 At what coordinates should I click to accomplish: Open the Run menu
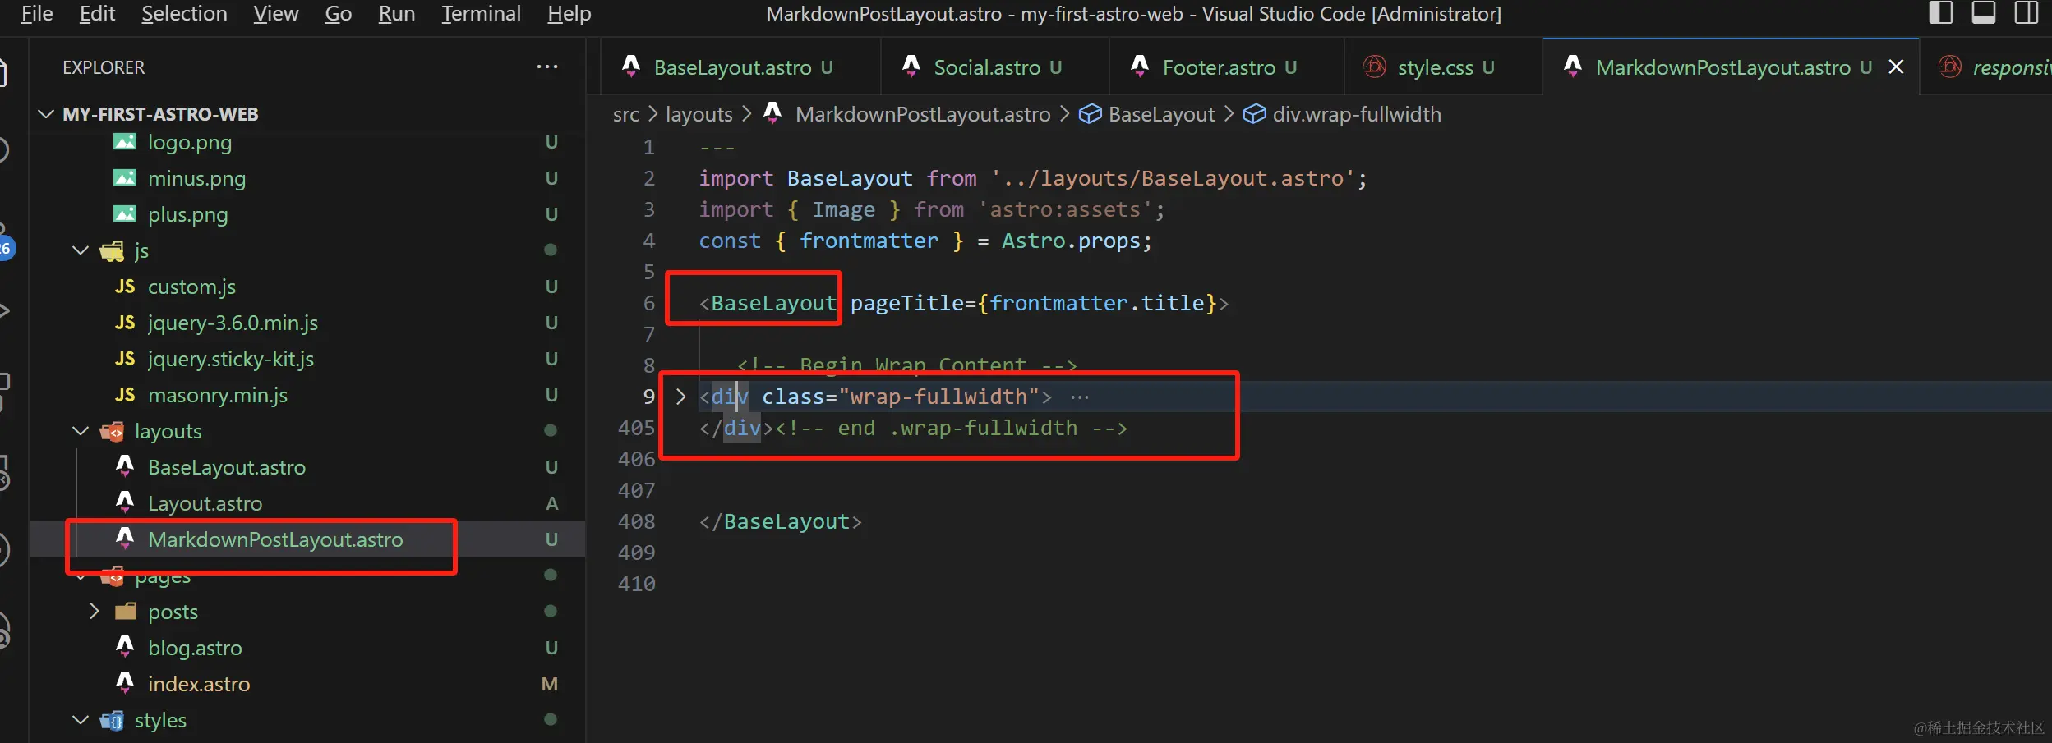(396, 14)
